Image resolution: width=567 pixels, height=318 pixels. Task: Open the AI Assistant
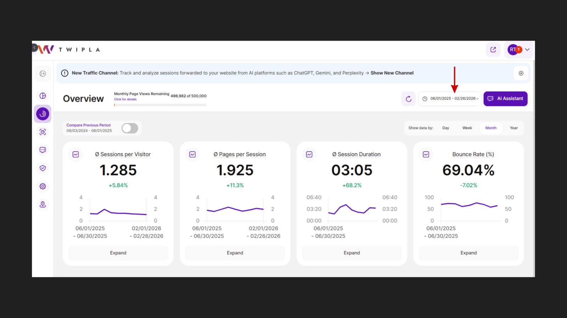tap(505, 99)
